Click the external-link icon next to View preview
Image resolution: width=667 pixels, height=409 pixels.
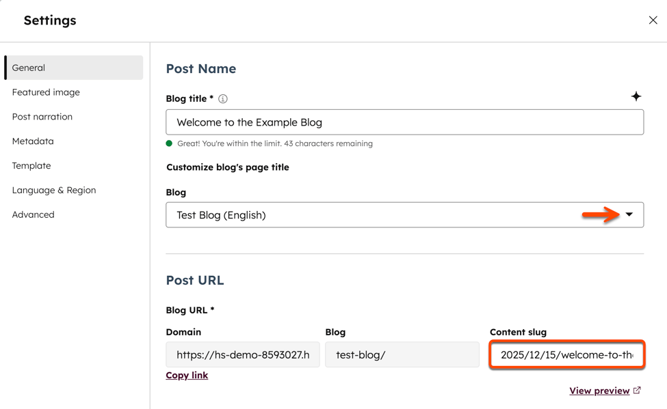(637, 391)
